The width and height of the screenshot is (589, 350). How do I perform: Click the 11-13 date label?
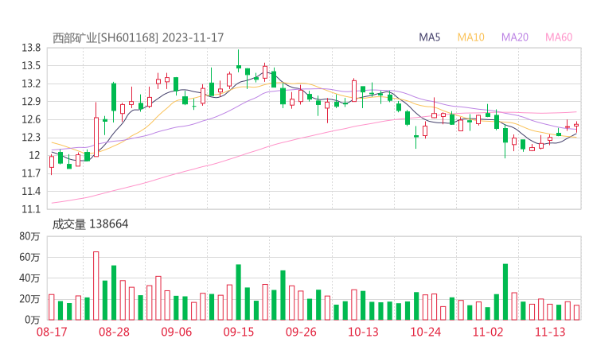click(550, 332)
